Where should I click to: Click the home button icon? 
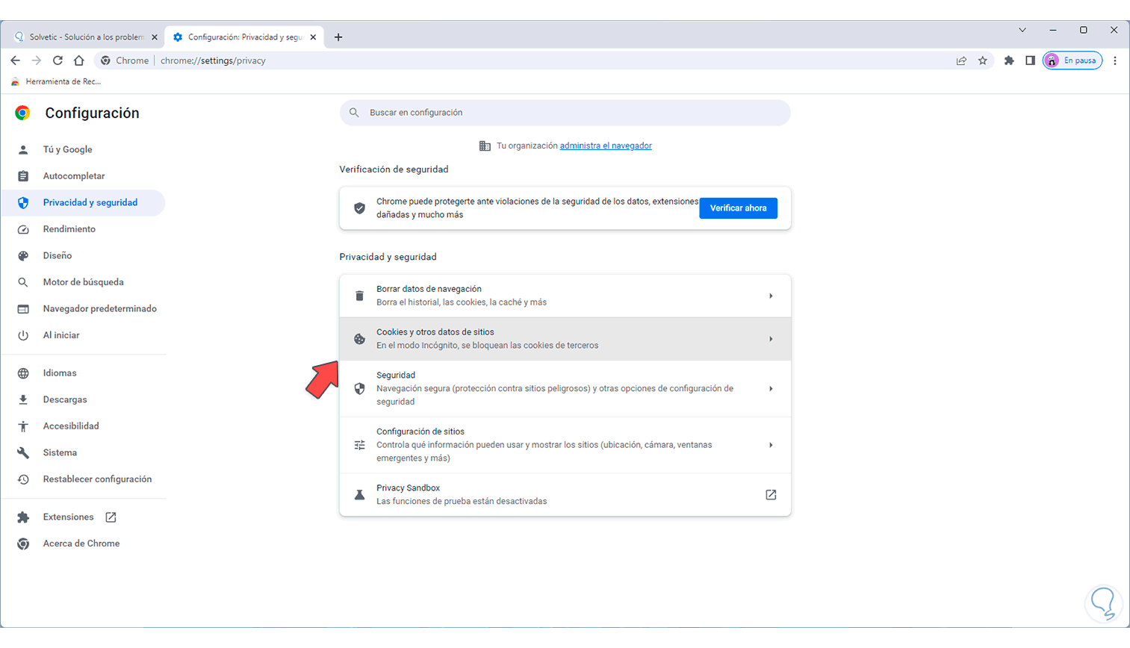tap(79, 60)
